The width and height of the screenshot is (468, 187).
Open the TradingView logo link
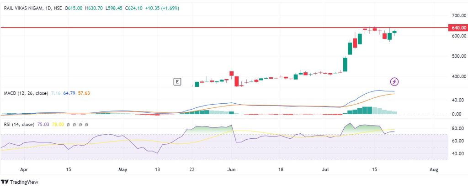point(20,182)
